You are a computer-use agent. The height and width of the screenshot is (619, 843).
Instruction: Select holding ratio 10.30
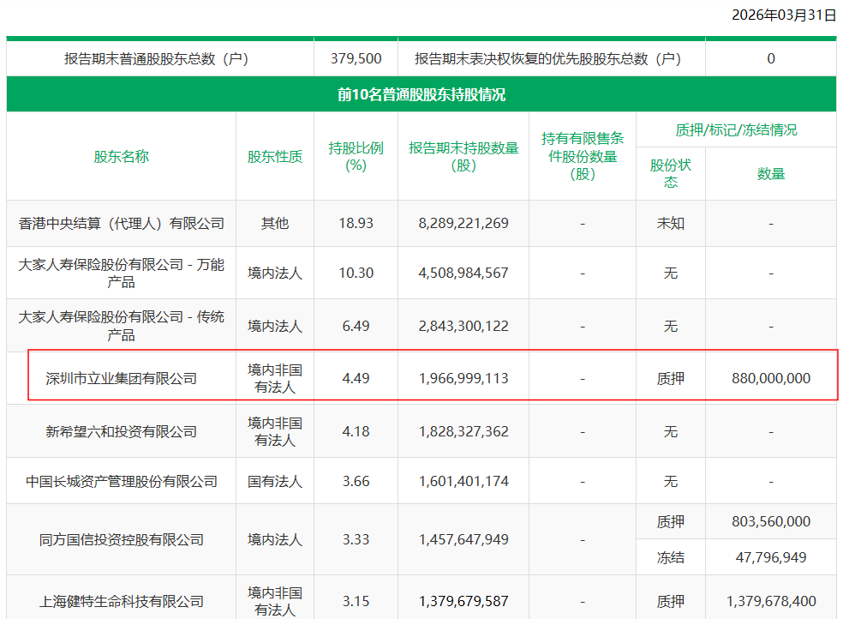pos(356,273)
